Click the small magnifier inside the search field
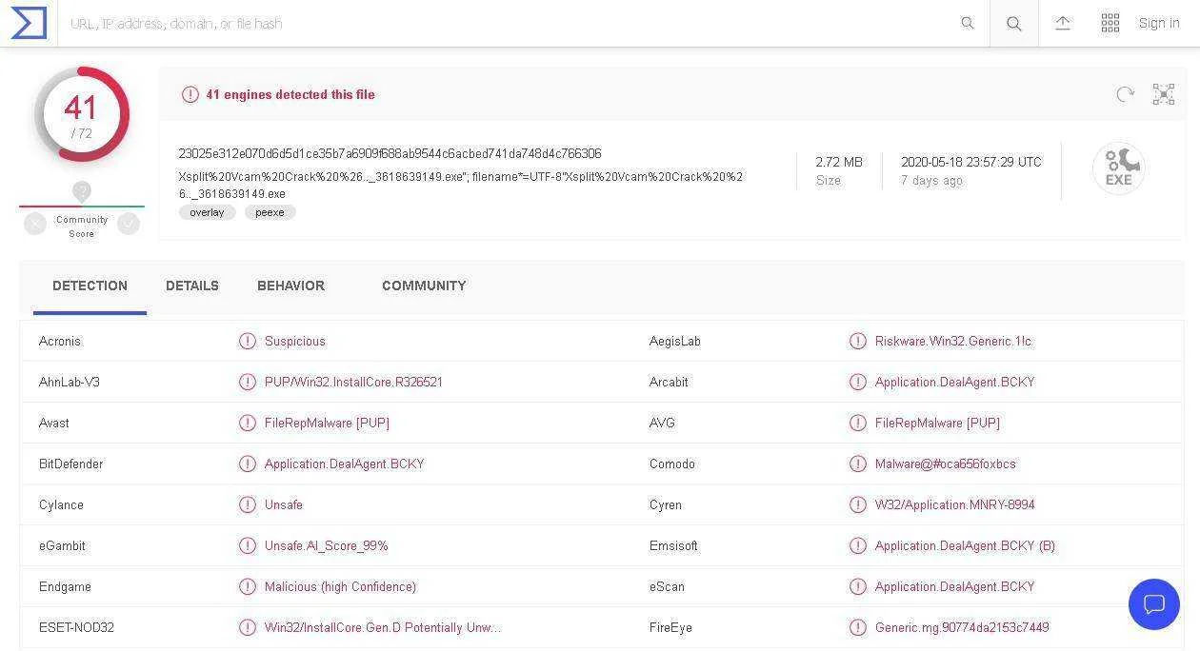The width and height of the screenshot is (1200, 651). pos(968,23)
